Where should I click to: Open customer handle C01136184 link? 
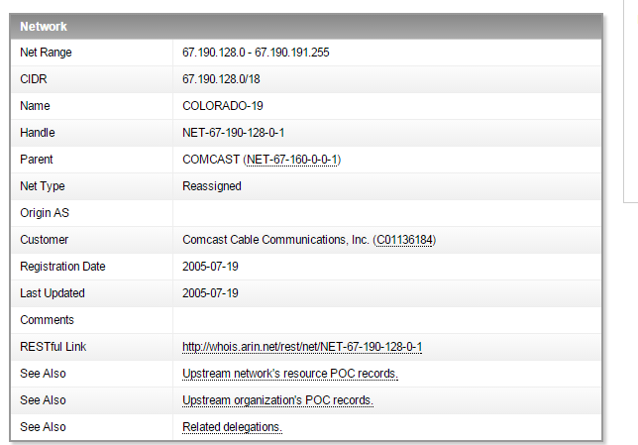(404, 240)
